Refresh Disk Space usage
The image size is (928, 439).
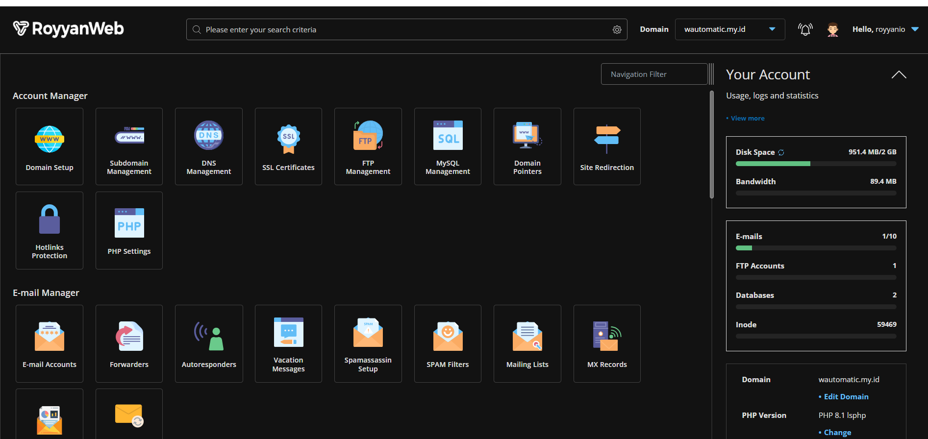[781, 152]
